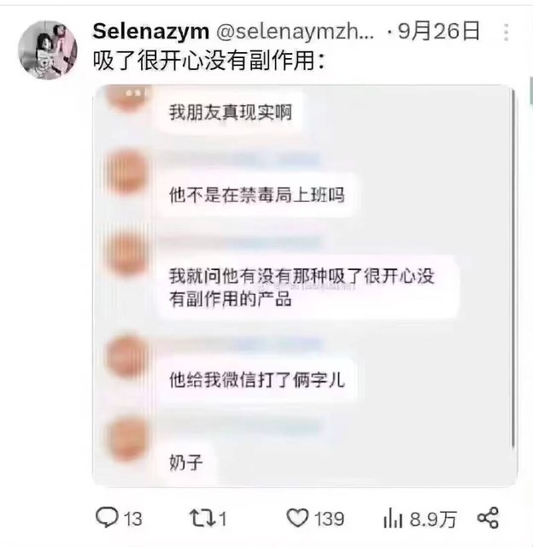Click the share icon
Image resolution: width=533 pixels, height=547 pixels.
(488, 518)
